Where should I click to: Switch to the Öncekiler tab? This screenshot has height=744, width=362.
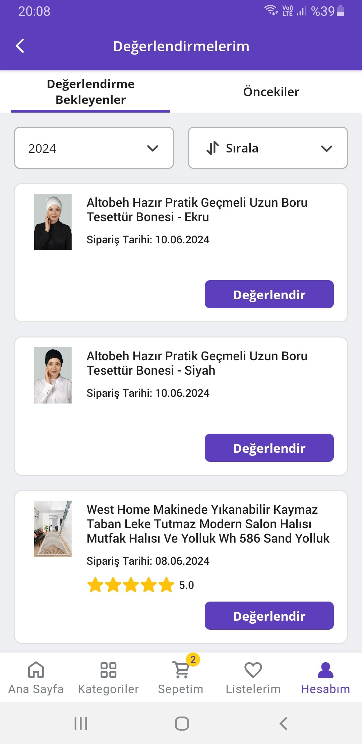(x=271, y=91)
